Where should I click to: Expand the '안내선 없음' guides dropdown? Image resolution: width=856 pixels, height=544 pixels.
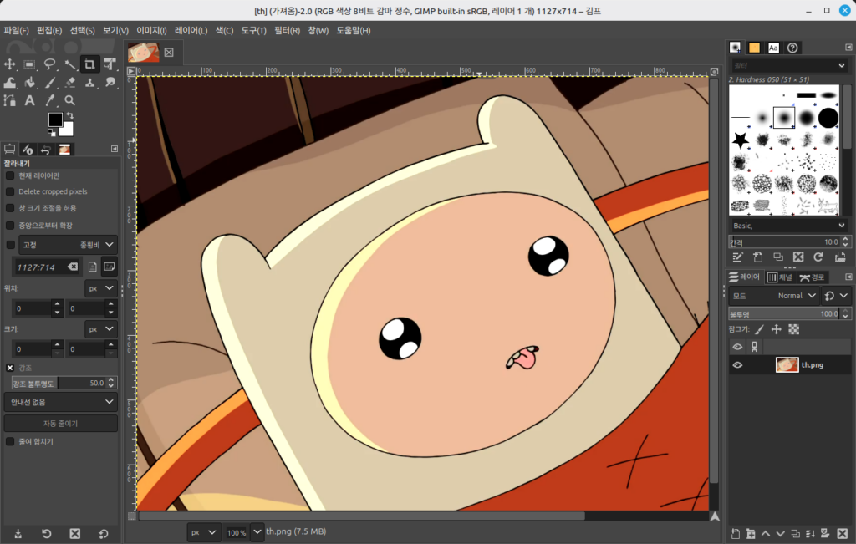(60, 402)
